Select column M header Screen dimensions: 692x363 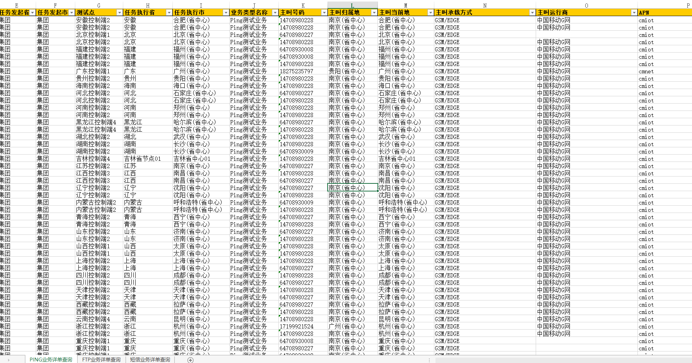click(406, 5)
